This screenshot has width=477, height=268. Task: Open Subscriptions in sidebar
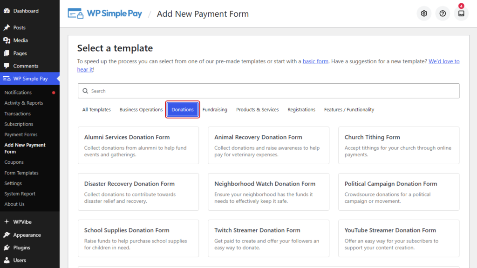19,124
